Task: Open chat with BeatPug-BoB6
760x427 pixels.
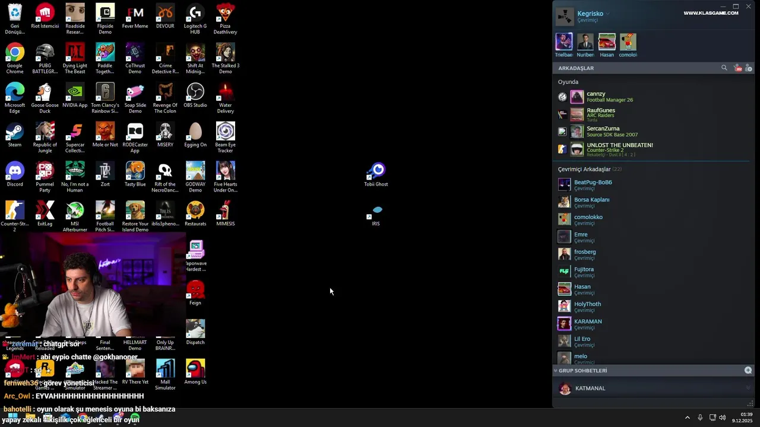Action: tap(653, 184)
